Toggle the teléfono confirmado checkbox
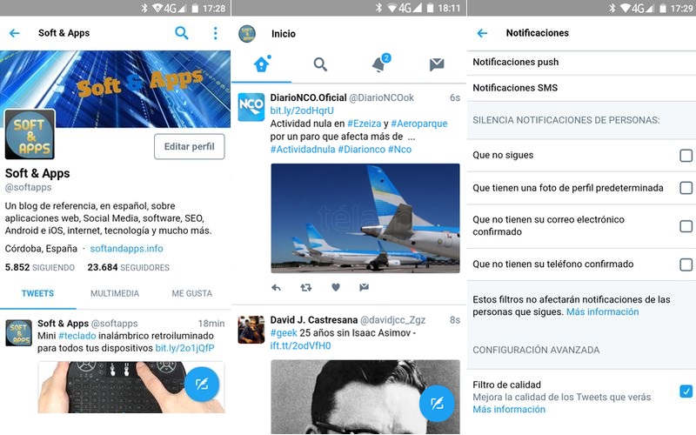Screen dimensions: 696x435 click(x=686, y=264)
